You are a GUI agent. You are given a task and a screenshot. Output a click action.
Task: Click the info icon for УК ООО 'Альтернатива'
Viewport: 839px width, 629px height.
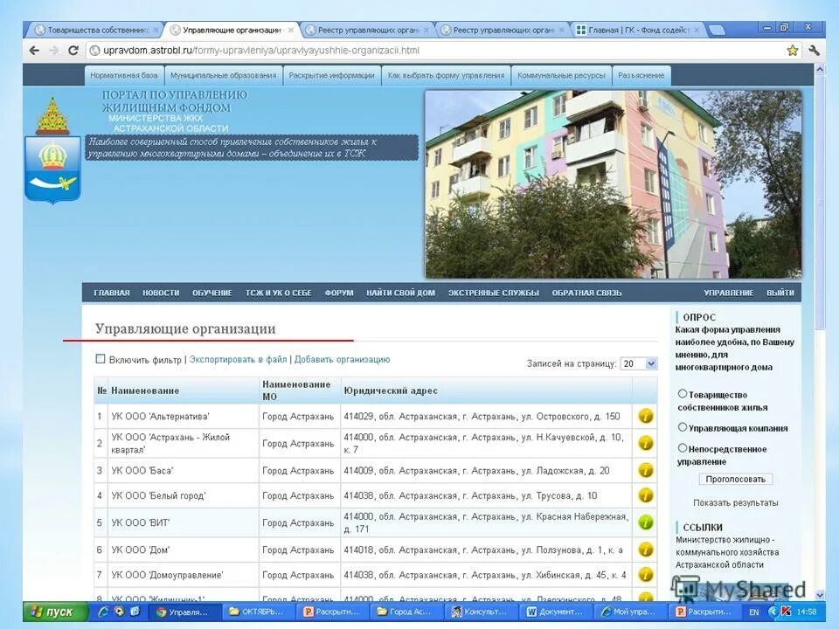[645, 416]
